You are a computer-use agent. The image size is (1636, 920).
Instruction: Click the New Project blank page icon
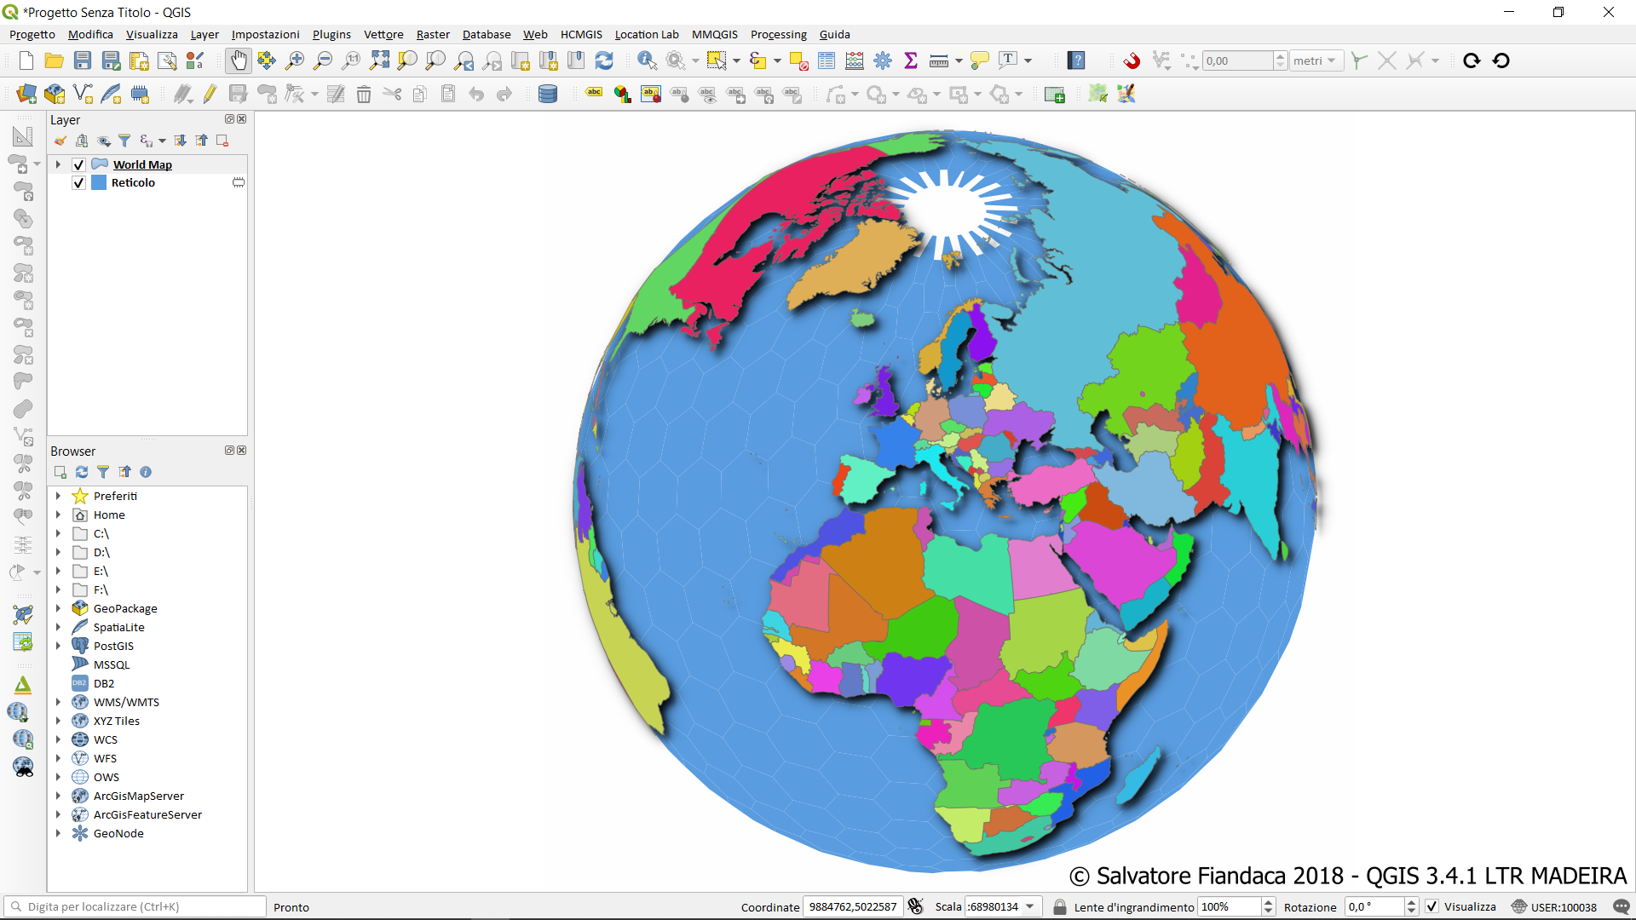pyautogui.click(x=26, y=60)
